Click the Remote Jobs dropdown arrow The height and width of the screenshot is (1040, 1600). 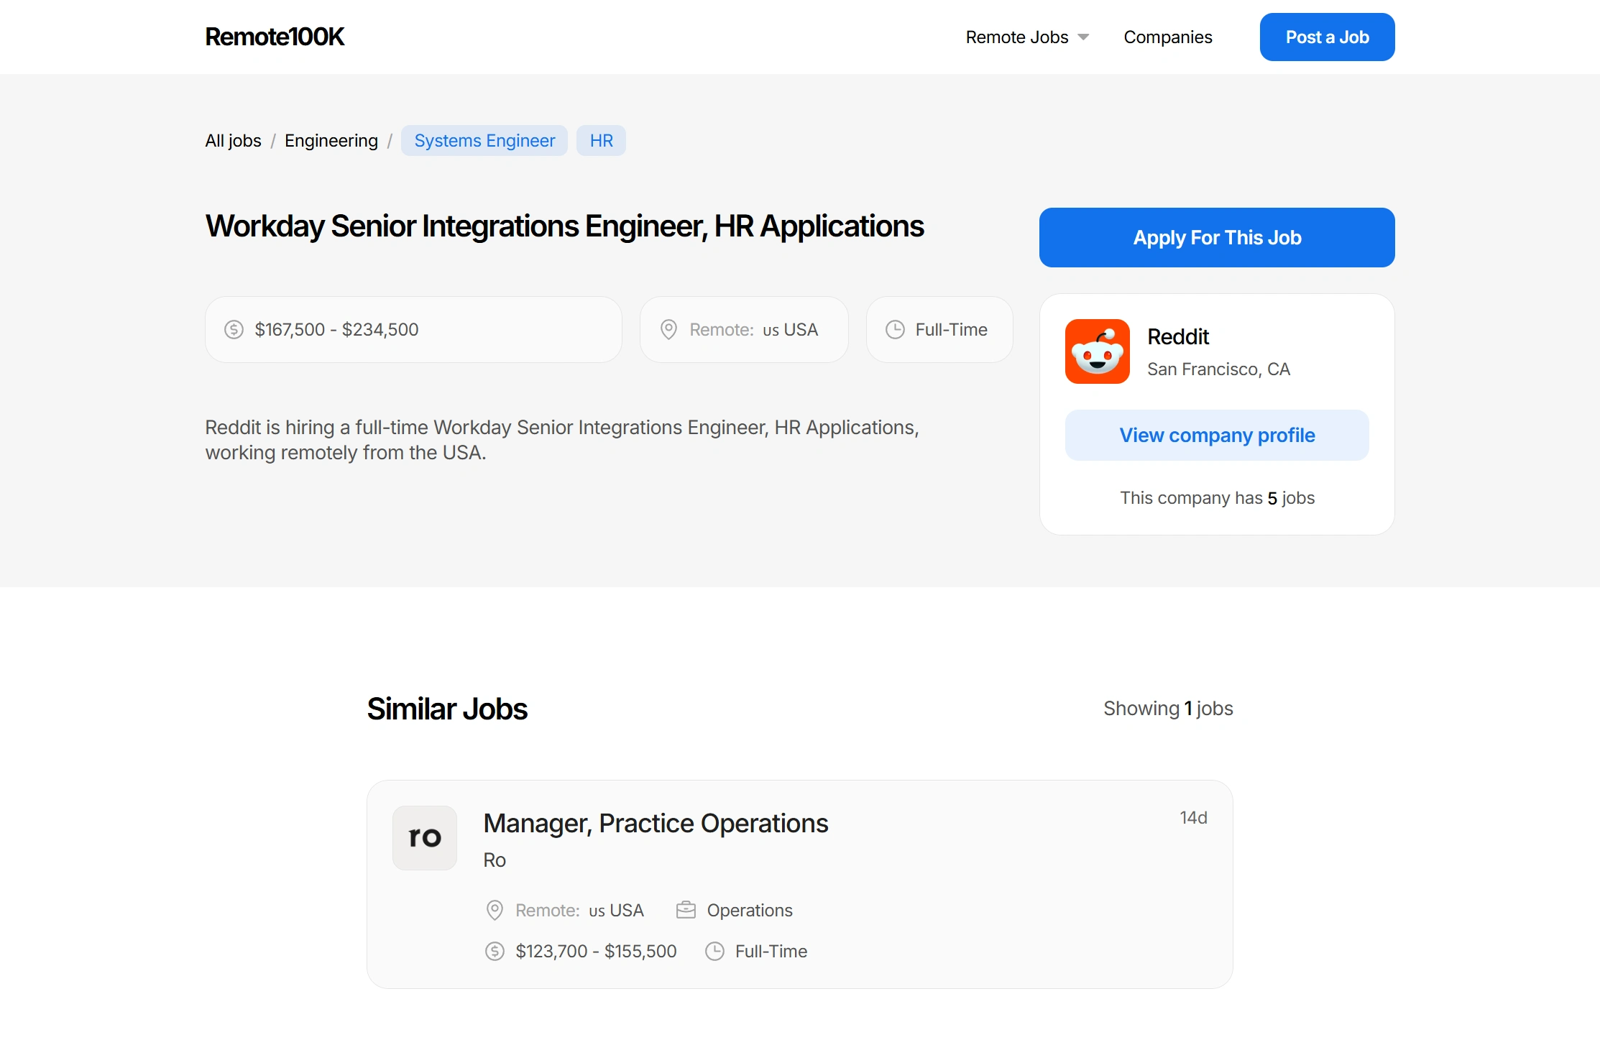(1083, 37)
